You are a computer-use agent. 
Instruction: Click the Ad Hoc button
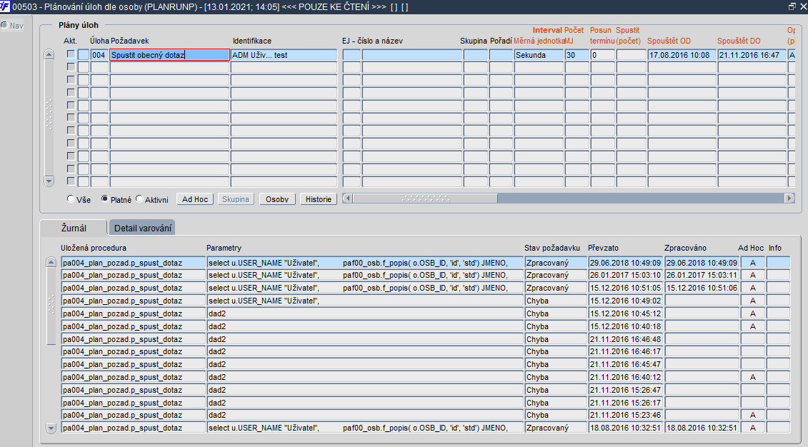pyautogui.click(x=195, y=199)
